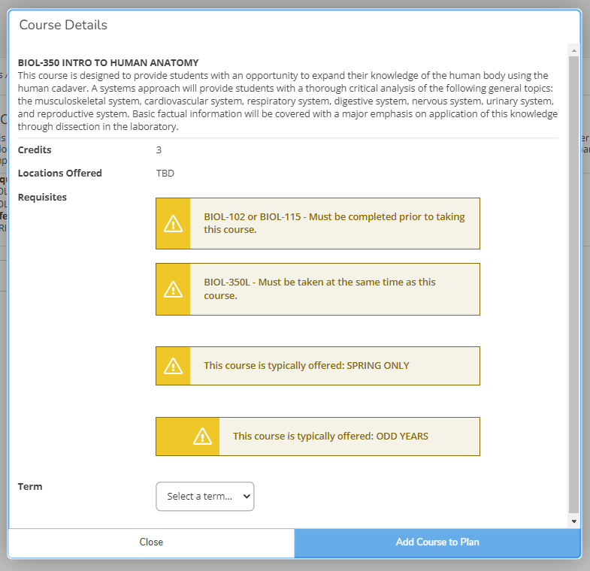Click the credits value 3

tap(159, 150)
